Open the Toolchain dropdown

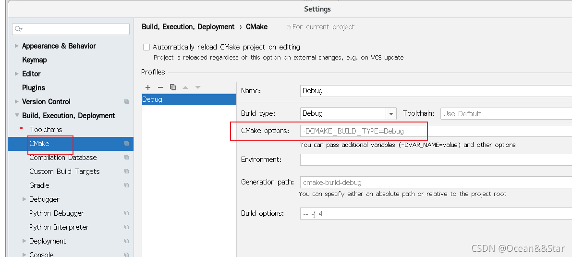click(506, 113)
